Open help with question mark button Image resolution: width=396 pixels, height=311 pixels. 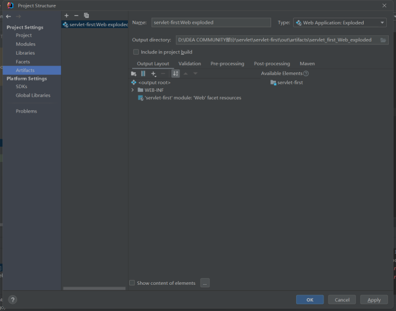(13, 299)
